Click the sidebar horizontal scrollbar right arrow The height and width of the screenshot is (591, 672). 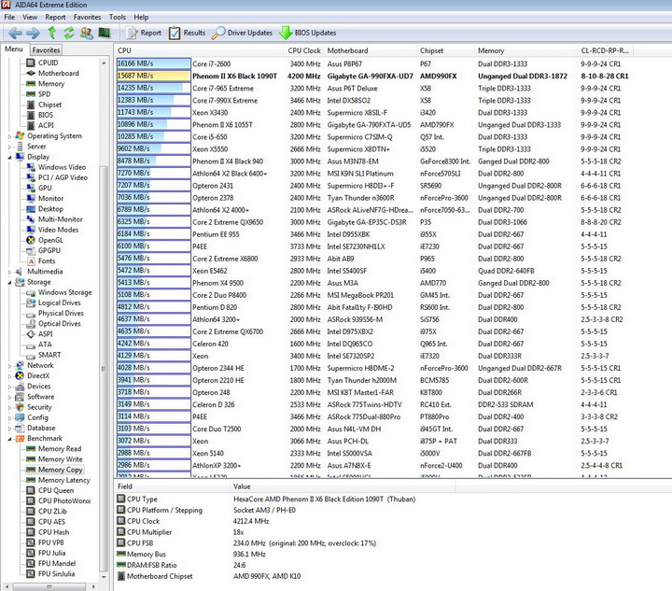pos(93,585)
